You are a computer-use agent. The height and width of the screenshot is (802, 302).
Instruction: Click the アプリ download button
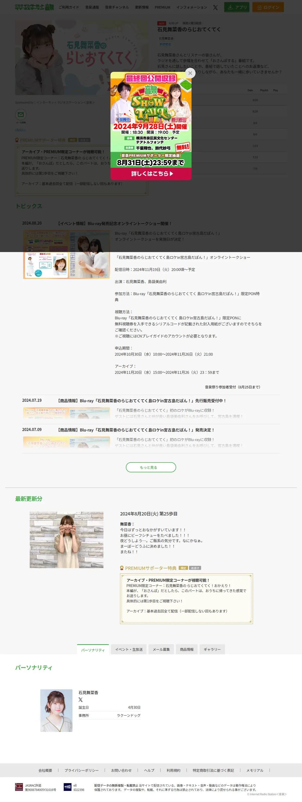[237, 7]
